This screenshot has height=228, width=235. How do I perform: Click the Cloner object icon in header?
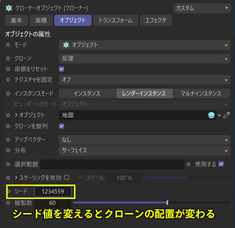[9, 8]
